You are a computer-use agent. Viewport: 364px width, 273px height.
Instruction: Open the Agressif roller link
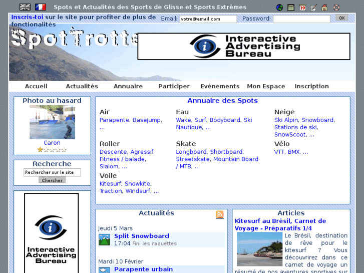click(x=142, y=152)
